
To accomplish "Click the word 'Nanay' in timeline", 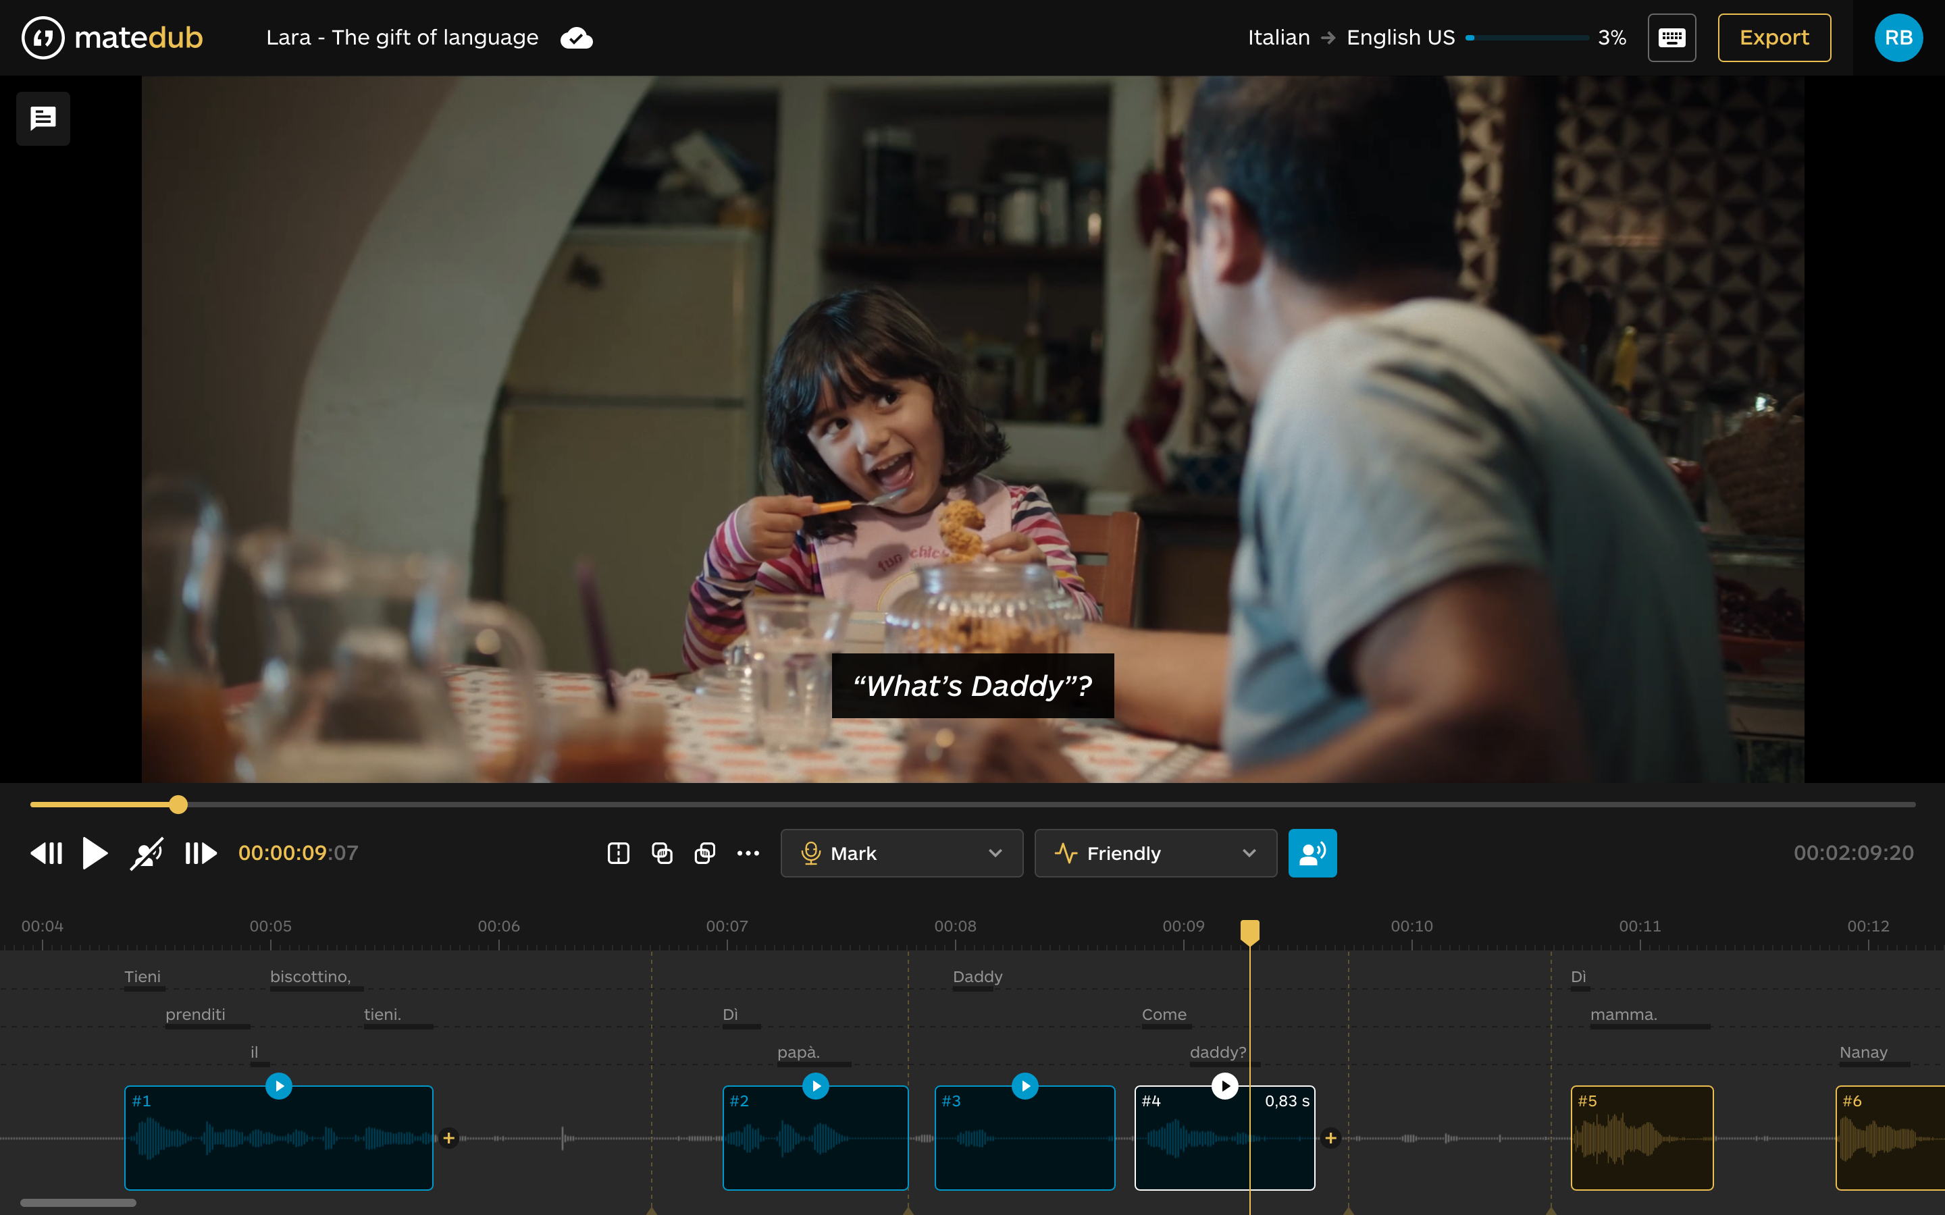I will click(x=1863, y=1052).
